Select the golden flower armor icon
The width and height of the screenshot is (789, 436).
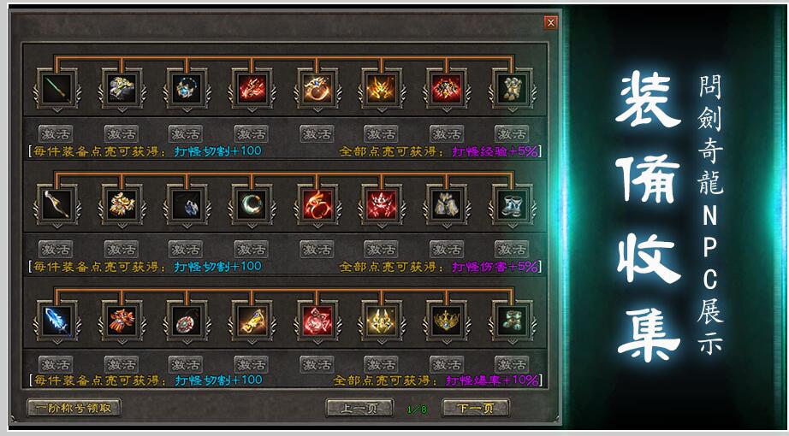pyautogui.click(x=122, y=204)
